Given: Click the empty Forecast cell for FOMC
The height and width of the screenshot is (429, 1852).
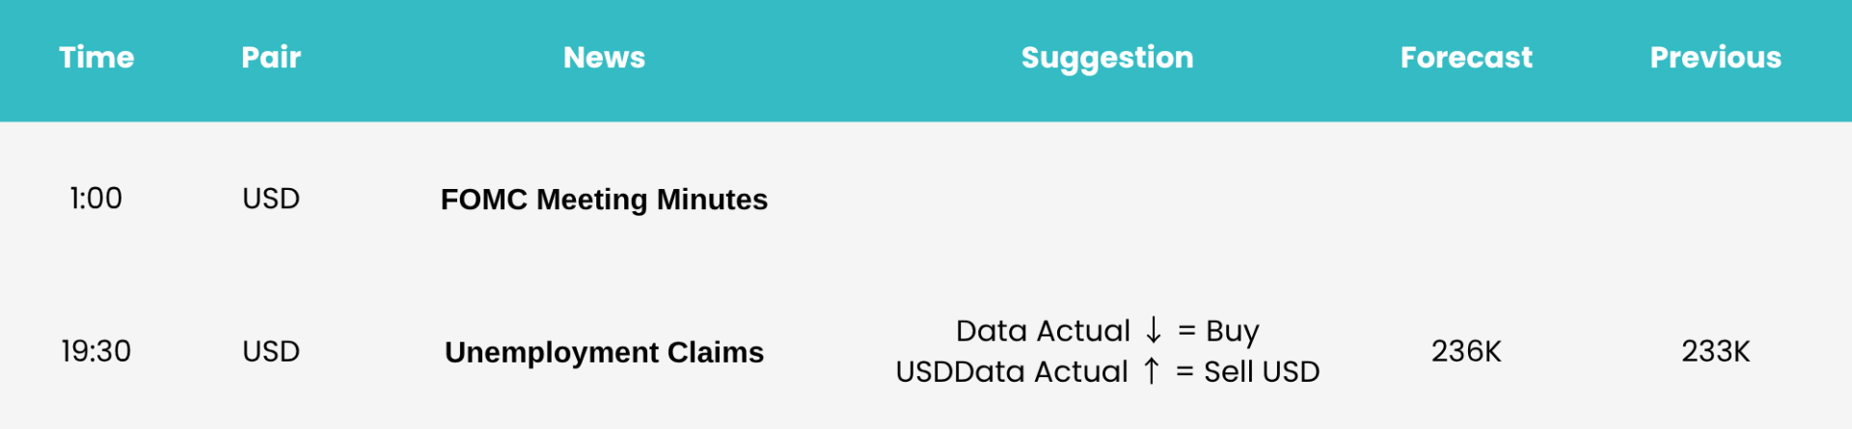Looking at the screenshot, I should [x=1466, y=199].
